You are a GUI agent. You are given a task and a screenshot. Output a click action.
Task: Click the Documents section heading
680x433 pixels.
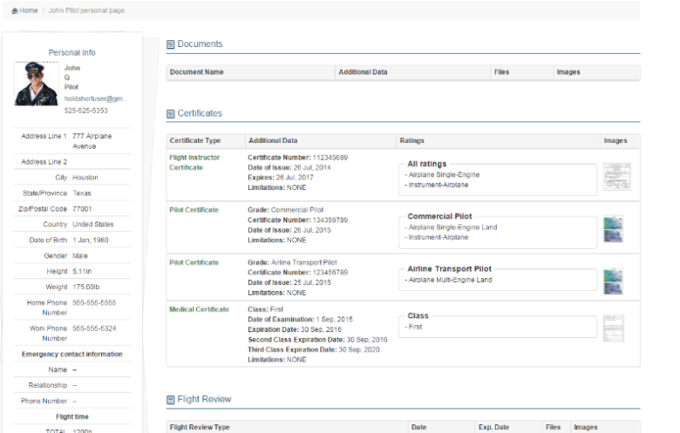tap(200, 44)
